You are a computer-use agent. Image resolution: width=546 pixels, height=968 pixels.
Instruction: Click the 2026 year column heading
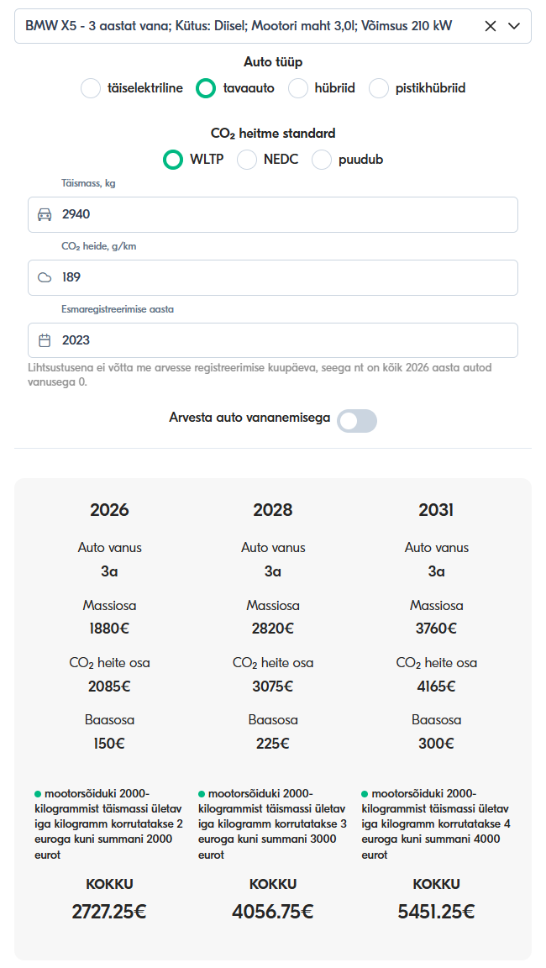coord(109,510)
